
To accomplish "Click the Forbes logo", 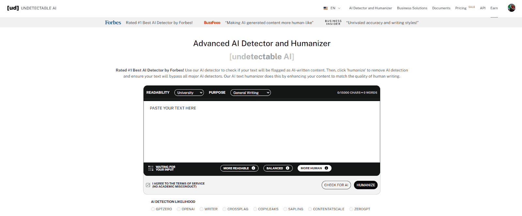I will [x=113, y=22].
